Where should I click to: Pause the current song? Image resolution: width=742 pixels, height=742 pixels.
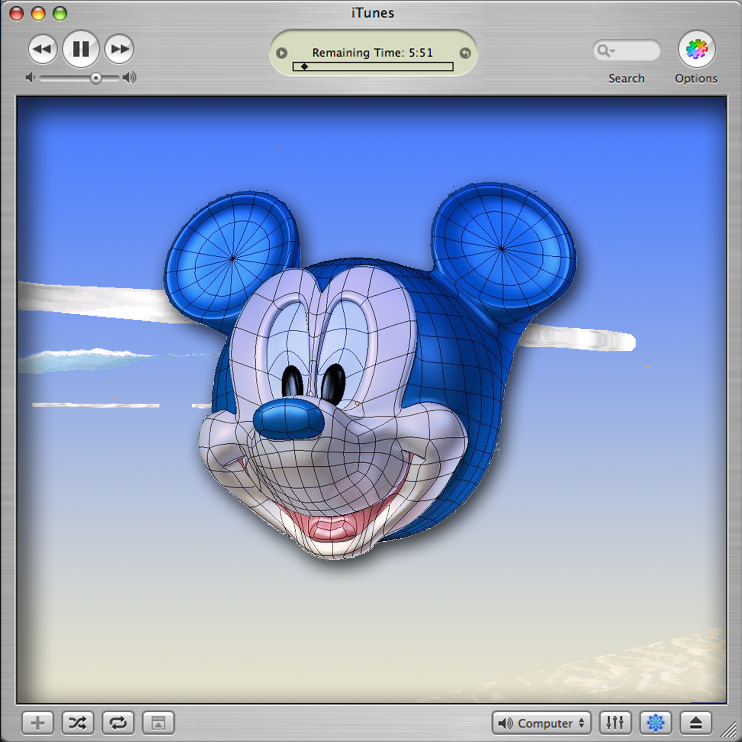click(81, 49)
